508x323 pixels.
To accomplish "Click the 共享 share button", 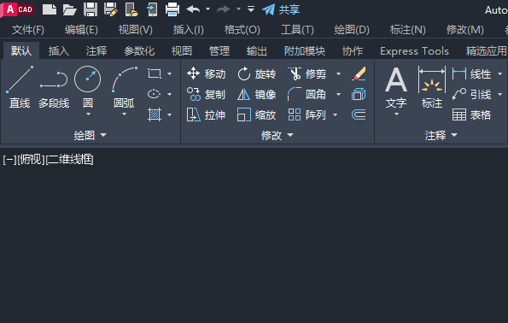I will pyautogui.click(x=281, y=9).
